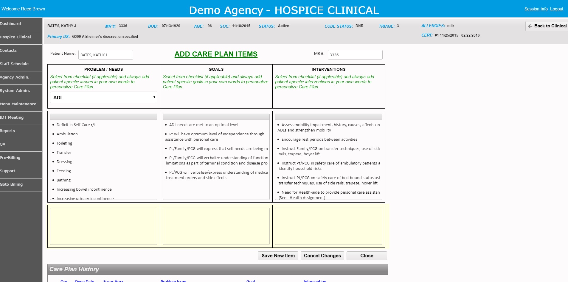Go to Menu Maintenance
The image size is (568, 282).
21,104
